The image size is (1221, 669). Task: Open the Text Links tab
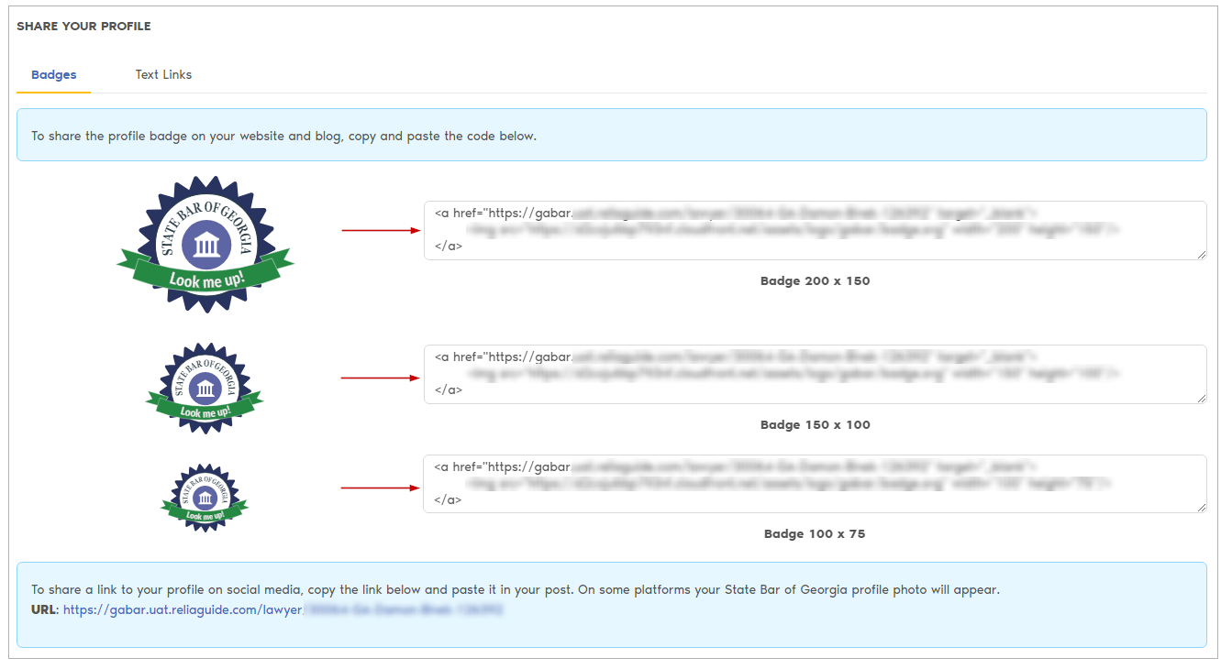click(x=163, y=75)
